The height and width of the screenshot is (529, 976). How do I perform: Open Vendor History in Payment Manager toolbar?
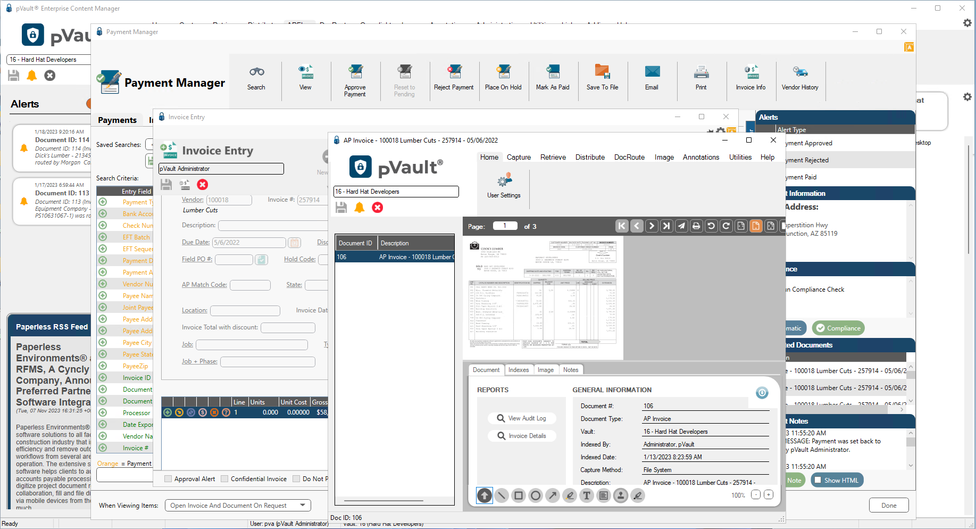point(800,78)
